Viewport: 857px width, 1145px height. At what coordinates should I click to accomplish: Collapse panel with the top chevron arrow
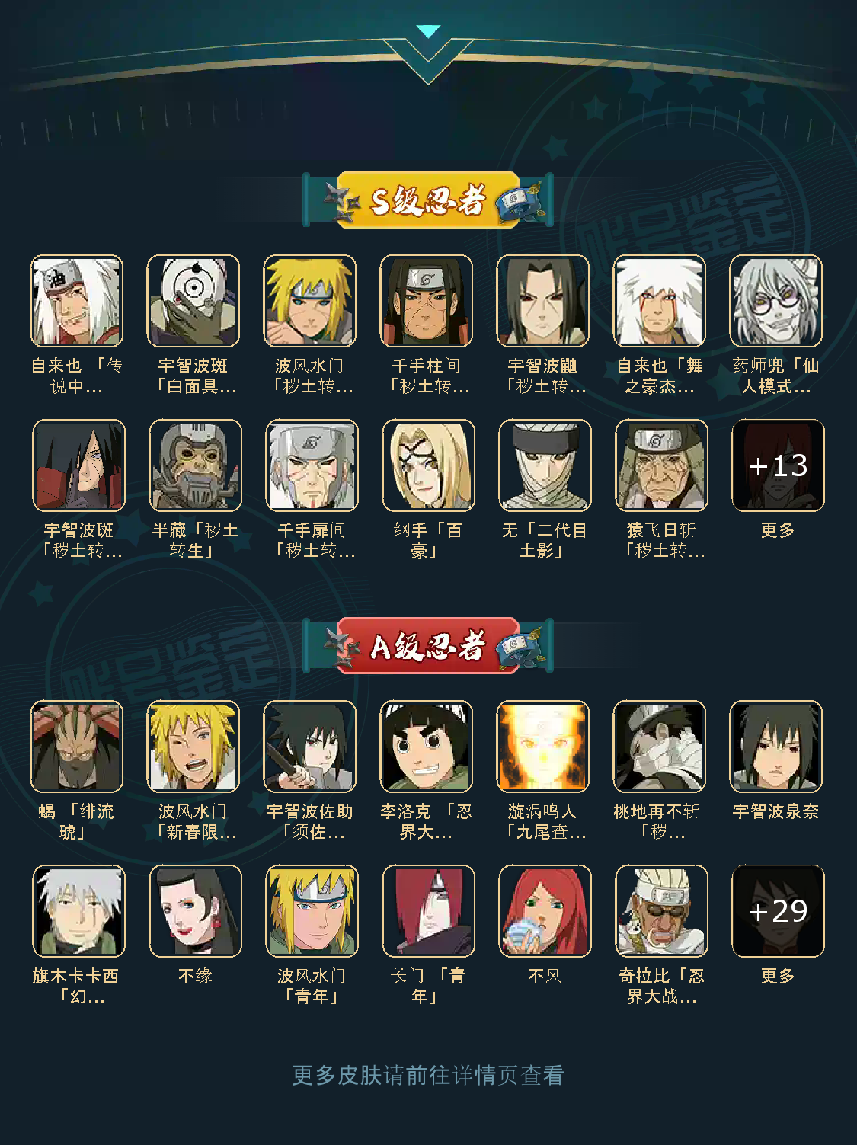click(429, 55)
